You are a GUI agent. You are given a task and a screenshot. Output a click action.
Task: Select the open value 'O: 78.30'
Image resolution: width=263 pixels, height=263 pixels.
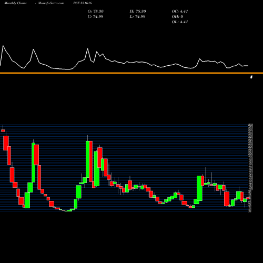[96, 12]
